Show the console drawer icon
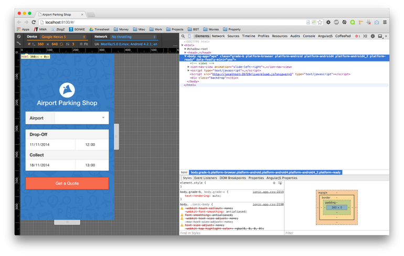404x256 pixels. point(365,36)
